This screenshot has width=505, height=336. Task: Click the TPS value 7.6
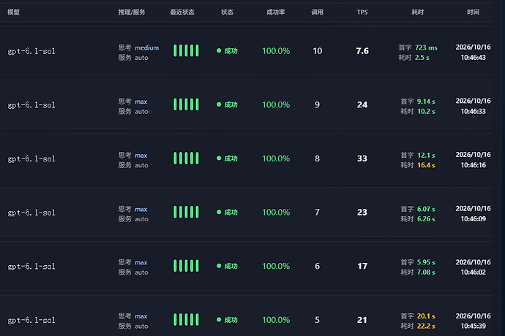coord(362,51)
